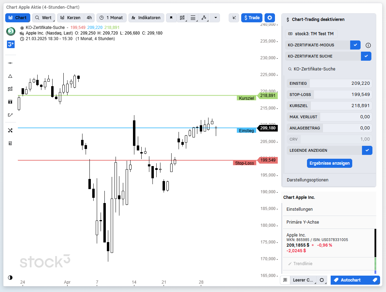Select the text annotation tool
Screen dimensions: 386x292
[10, 102]
